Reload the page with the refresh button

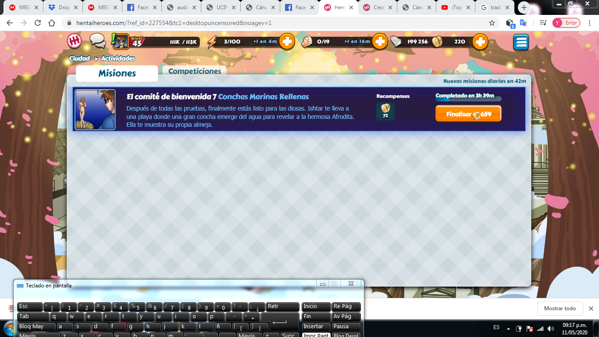(38, 23)
